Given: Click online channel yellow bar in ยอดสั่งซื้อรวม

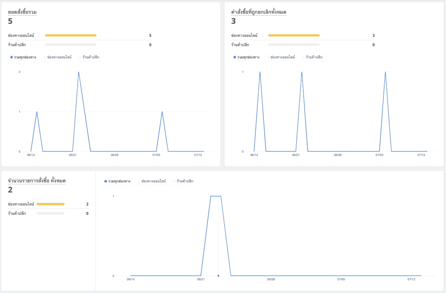Looking at the screenshot, I should click(71, 35).
